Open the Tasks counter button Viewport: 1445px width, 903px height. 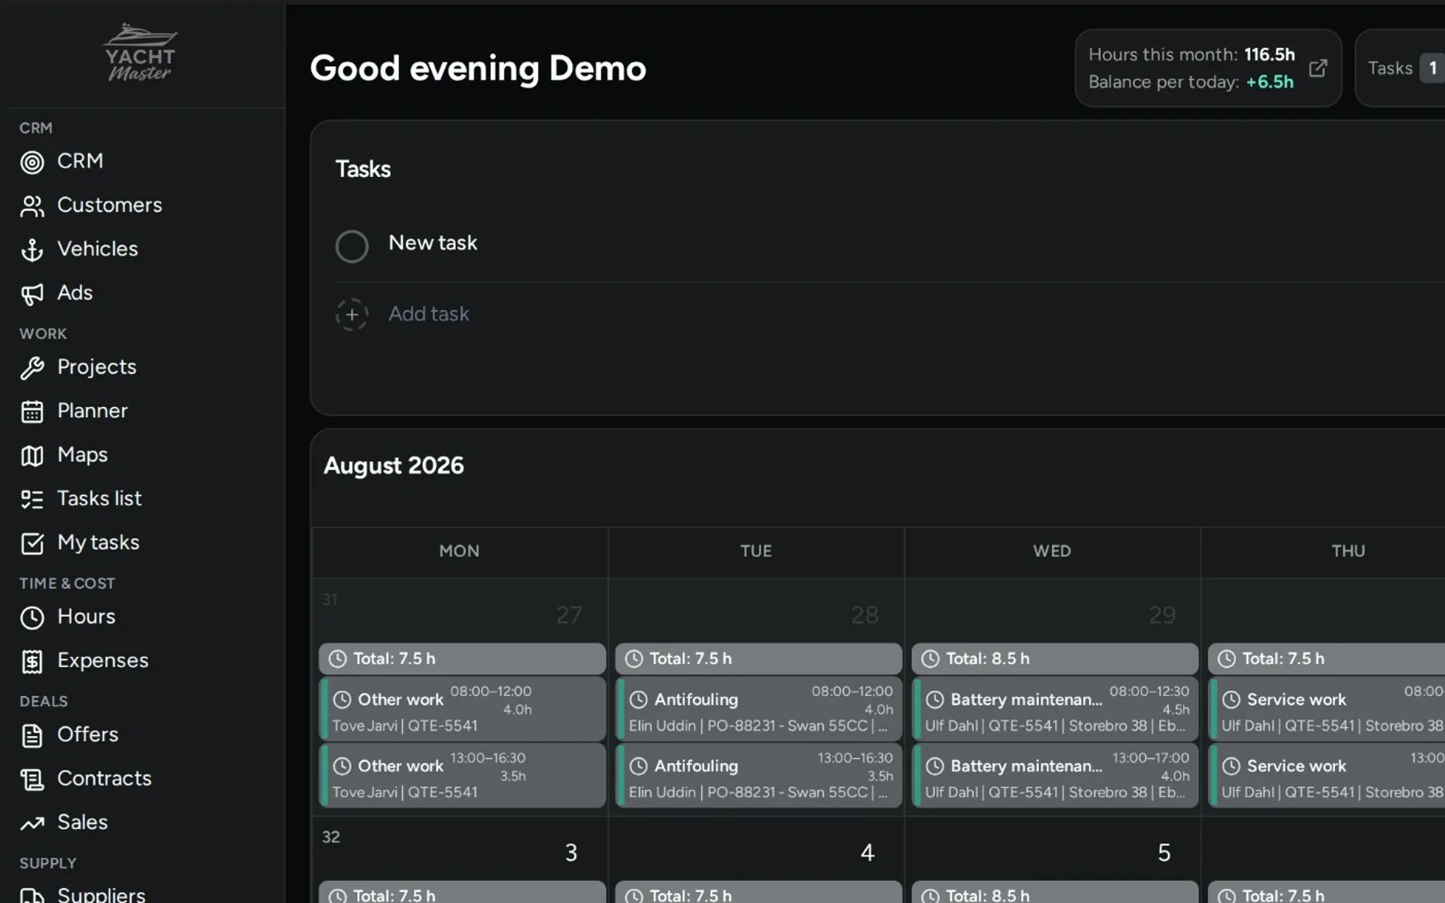point(1401,68)
